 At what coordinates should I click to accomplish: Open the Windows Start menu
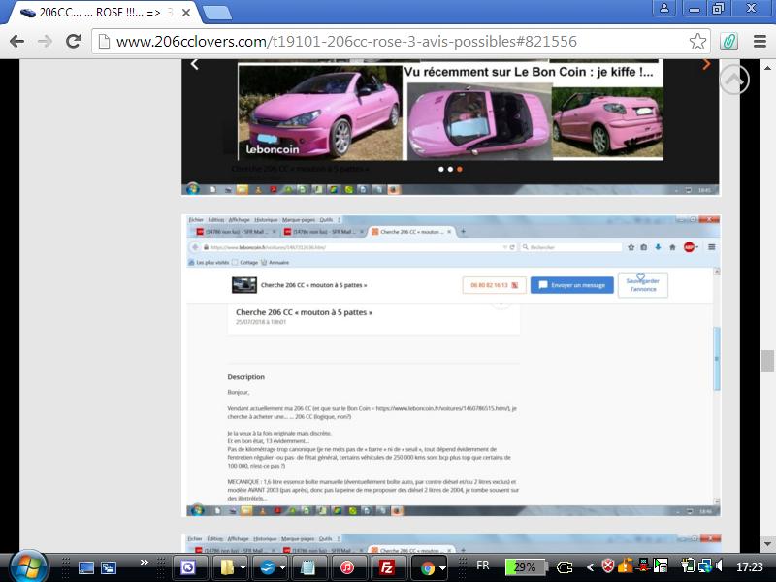pyautogui.click(x=29, y=567)
